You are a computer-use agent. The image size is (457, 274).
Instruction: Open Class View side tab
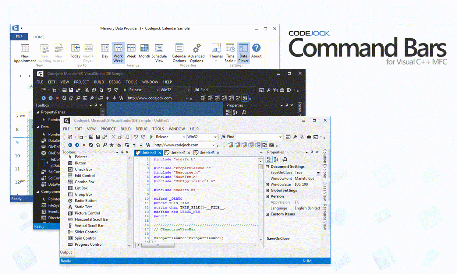click(x=325, y=191)
